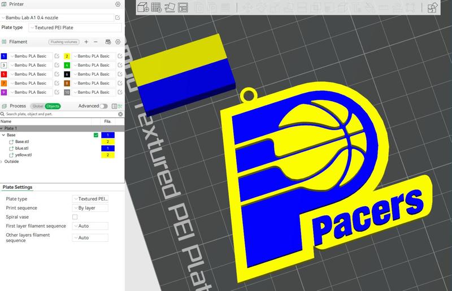Open the Assembly view puzzle icon
Image resolution: width=452 pixels, height=291 pixels.
tap(432, 7)
